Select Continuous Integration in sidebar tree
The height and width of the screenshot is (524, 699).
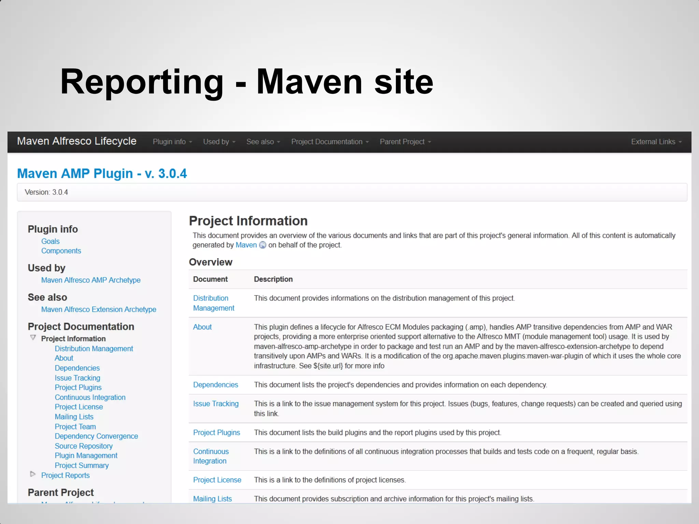point(90,397)
